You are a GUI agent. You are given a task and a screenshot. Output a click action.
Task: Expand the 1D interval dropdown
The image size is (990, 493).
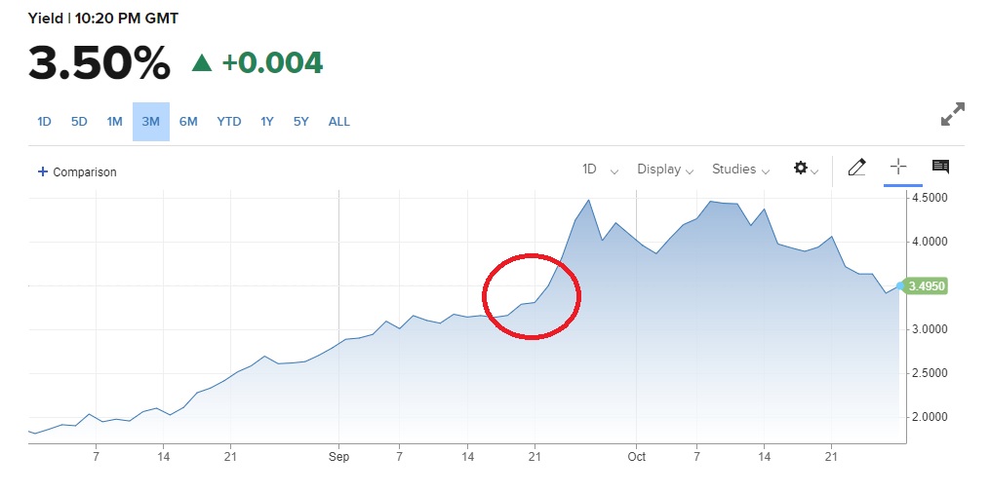click(x=600, y=170)
